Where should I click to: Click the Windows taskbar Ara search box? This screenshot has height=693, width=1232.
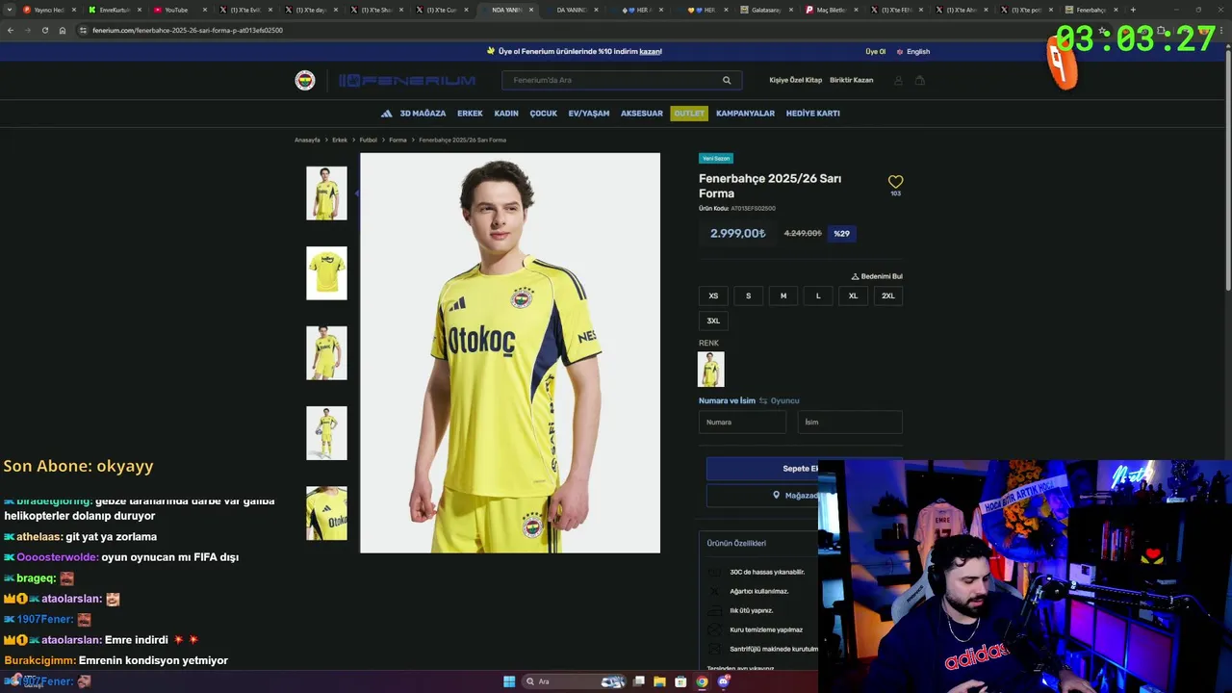pos(574,681)
